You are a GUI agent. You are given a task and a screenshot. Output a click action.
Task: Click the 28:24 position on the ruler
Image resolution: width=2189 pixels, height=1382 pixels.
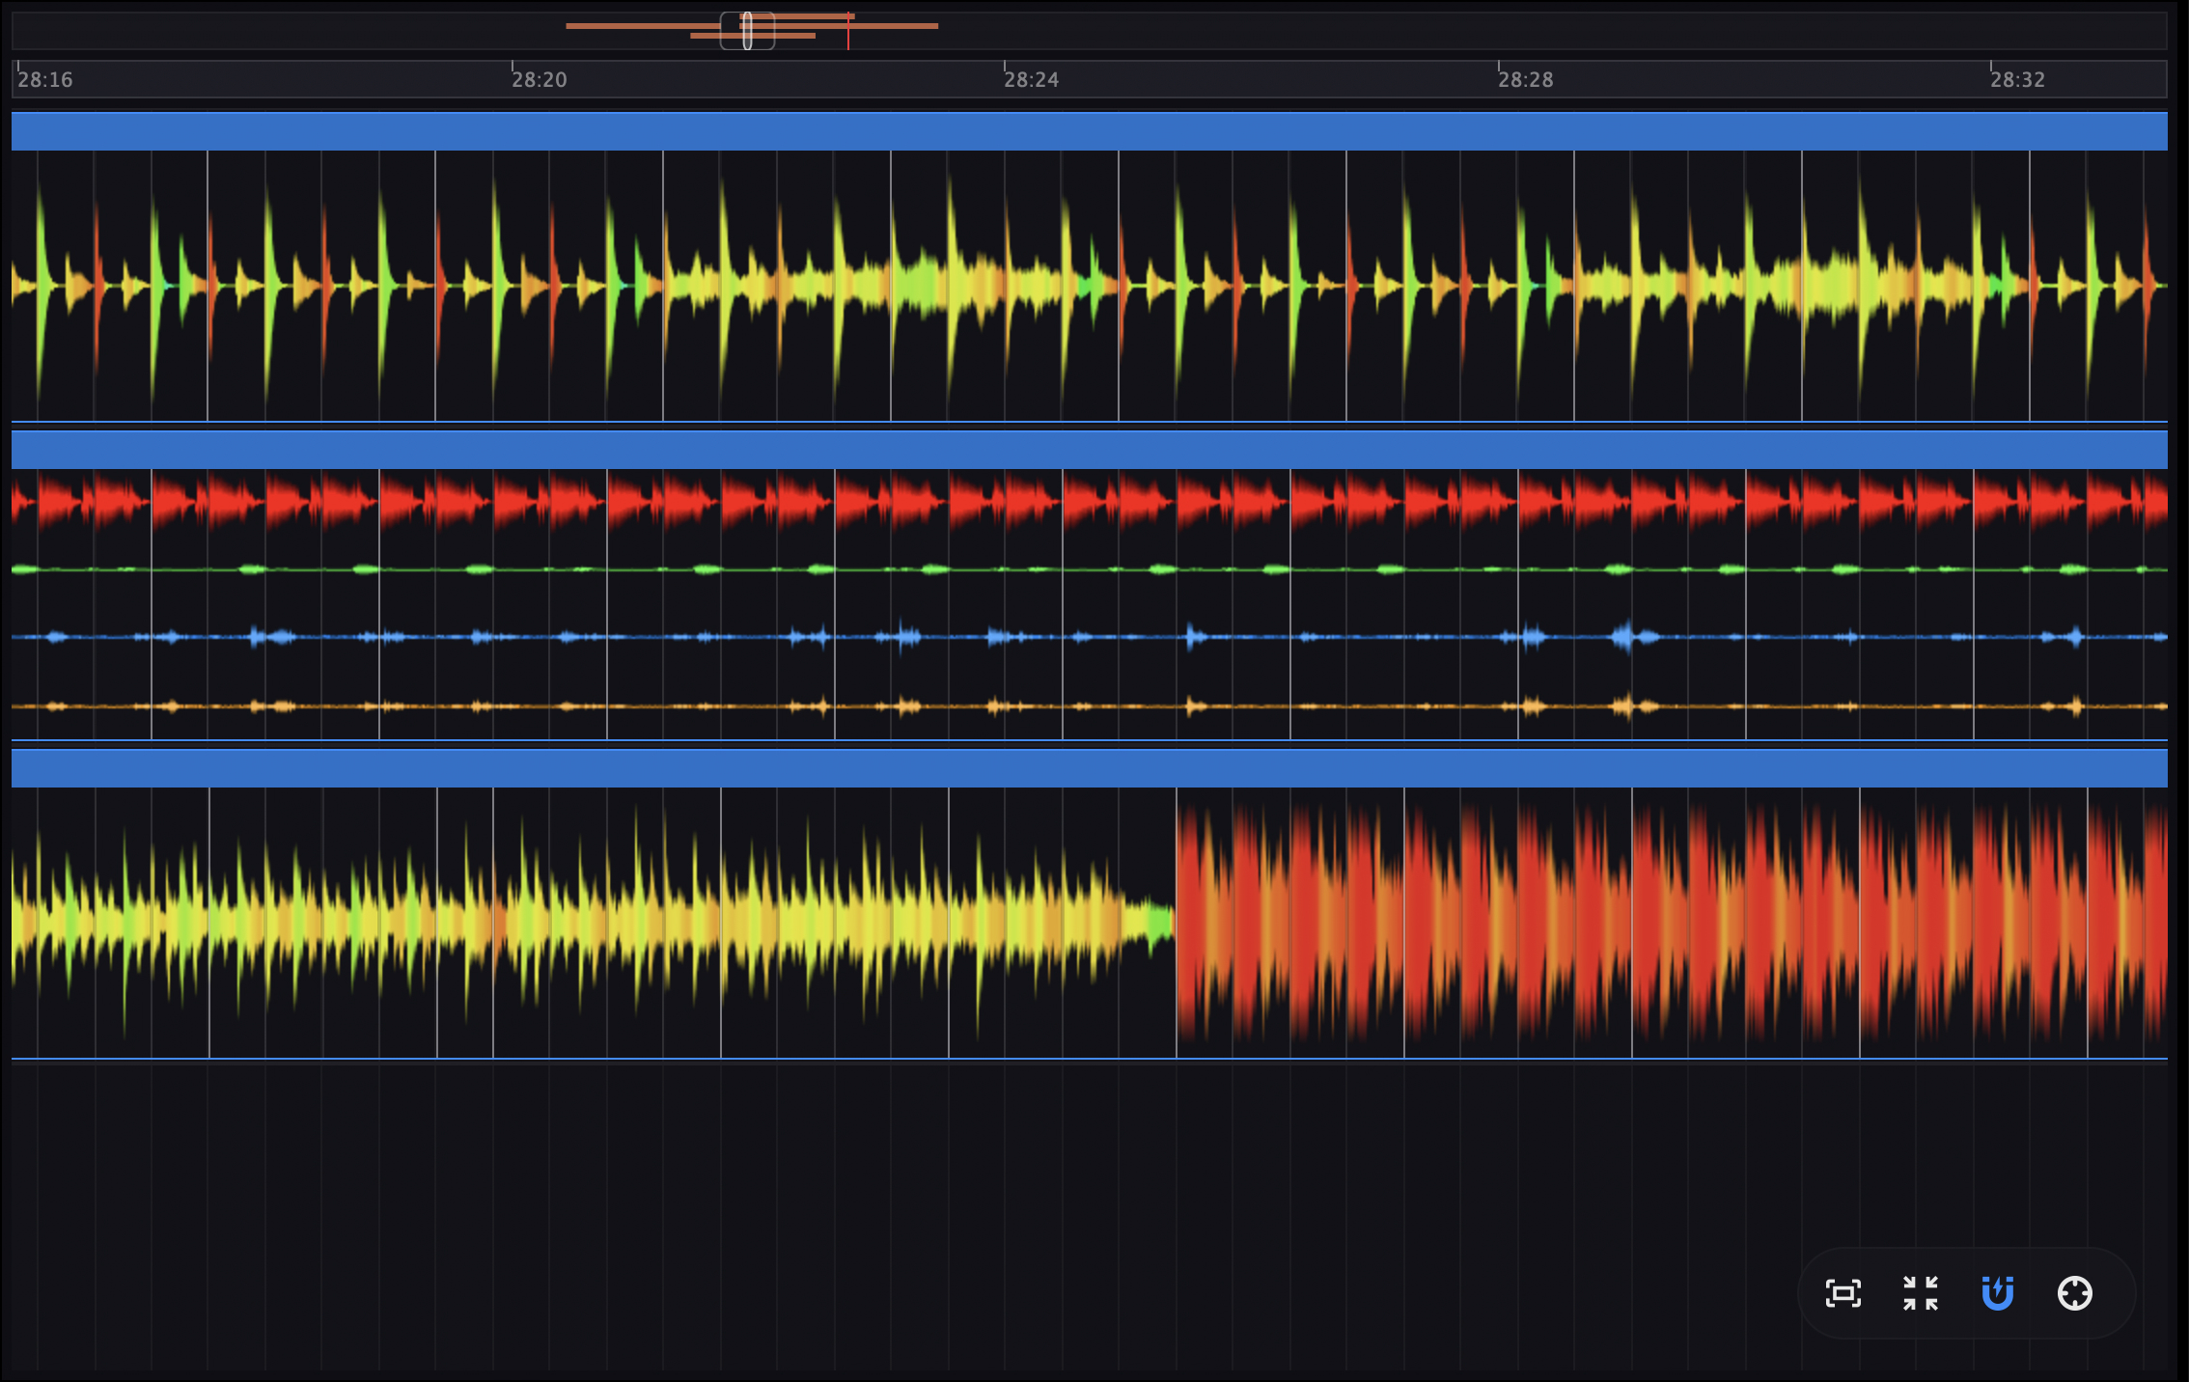pyautogui.click(x=1031, y=81)
